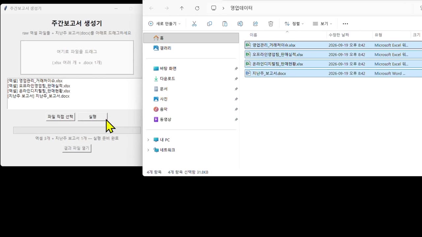Click 영업데이터 folder name in address bar
Image resolution: width=422 pixels, height=237 pixels.
tap(241, 8)
